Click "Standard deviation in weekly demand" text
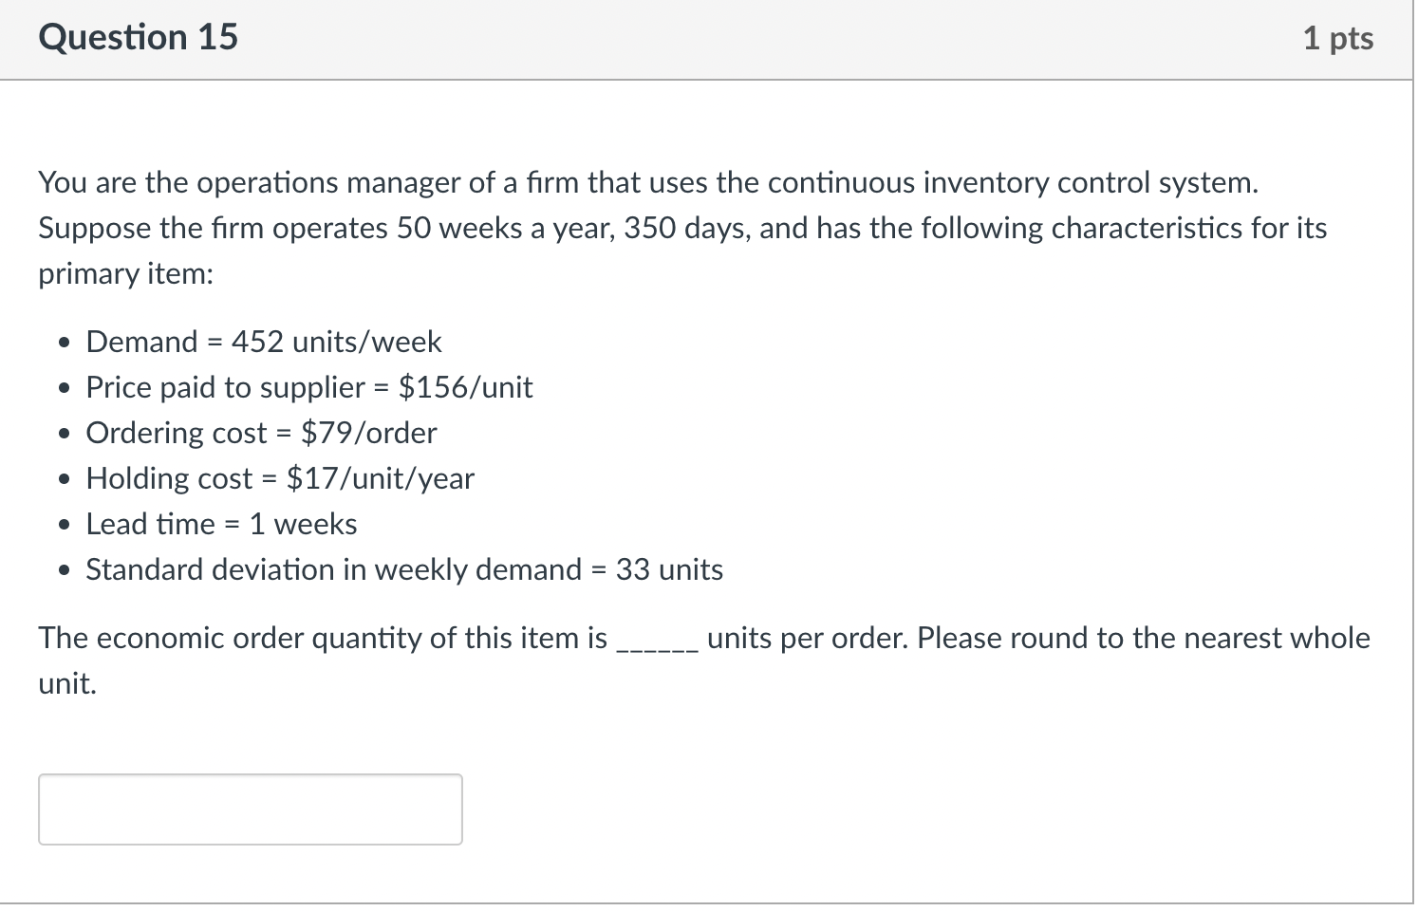Screen dimensions: 1418x911 (333, 569)
